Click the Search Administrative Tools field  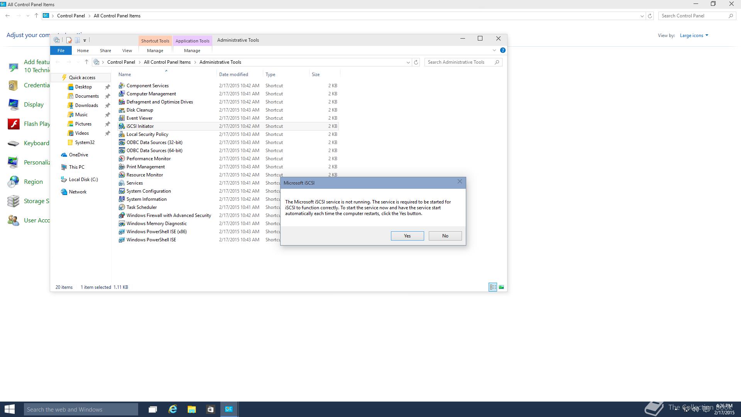(463, 62)
